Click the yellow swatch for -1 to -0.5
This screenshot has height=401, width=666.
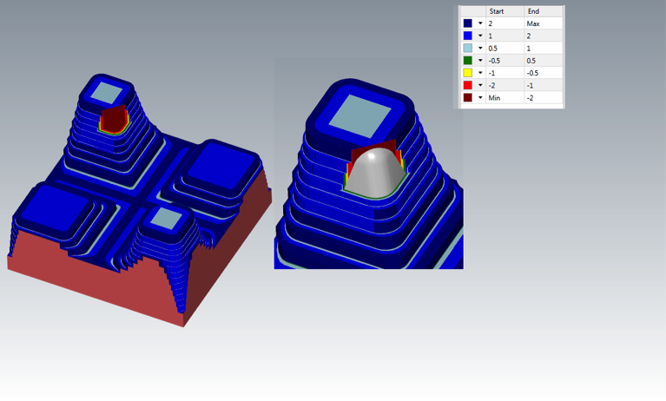pos(468,73)
